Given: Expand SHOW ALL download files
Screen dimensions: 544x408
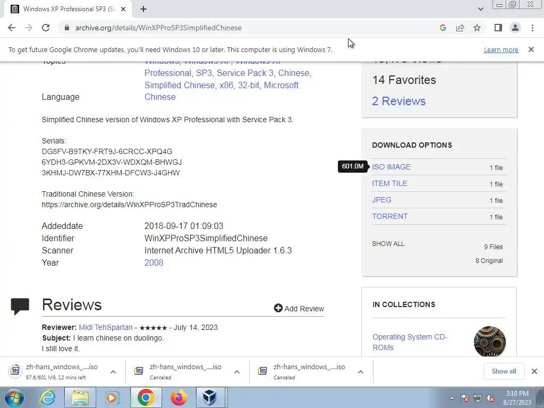Looking at the screenshot, I should [388, 243].
